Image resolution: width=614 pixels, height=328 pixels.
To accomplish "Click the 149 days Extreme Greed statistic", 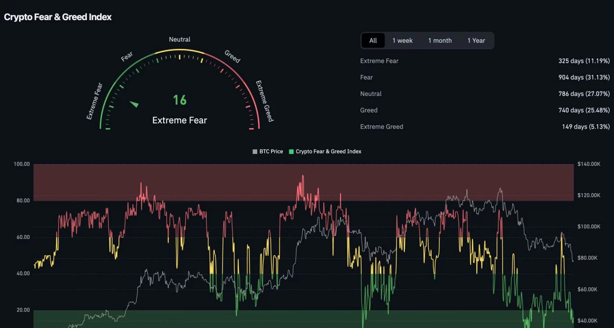I will (x=586, y=127).
